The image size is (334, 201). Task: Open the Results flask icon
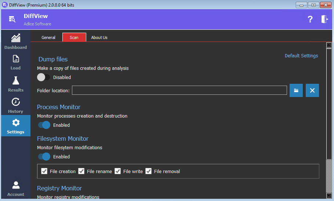coord(15,80)
